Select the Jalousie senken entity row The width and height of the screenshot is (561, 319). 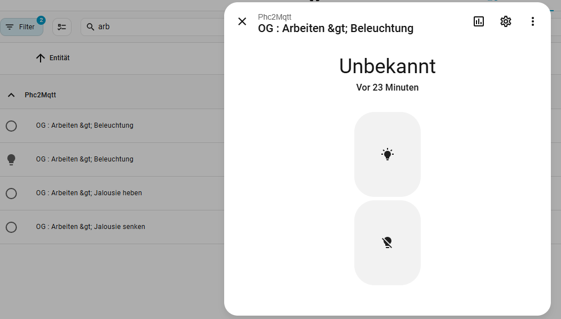pyautogui.click(x=91, y=227)
